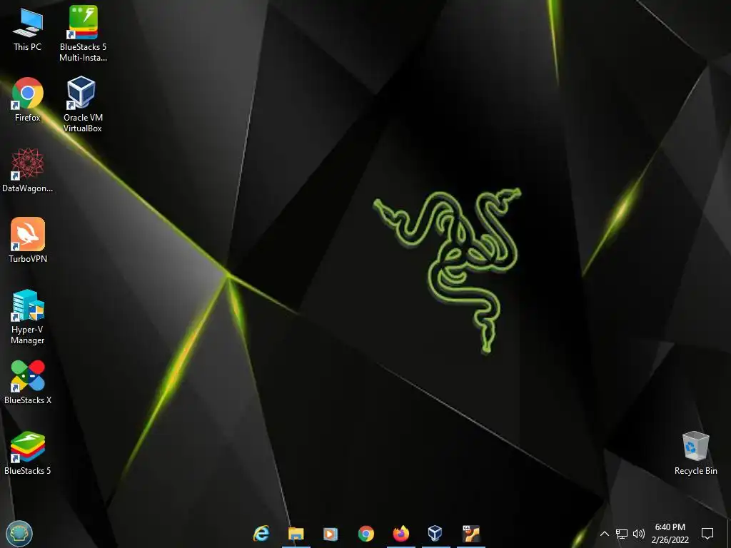Select the desktop shortcut labeled Firefox

[x=28, y=100]
